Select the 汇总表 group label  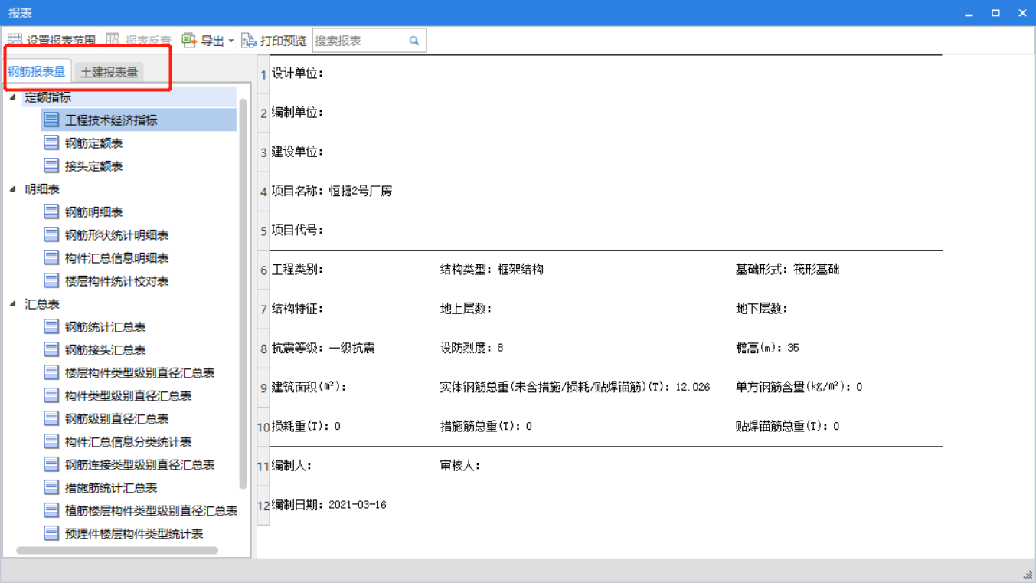(x=42, y=304)
